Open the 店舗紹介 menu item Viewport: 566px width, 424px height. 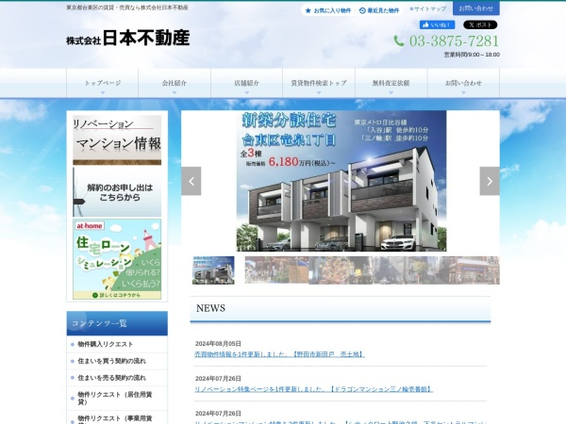pos(246,83)
